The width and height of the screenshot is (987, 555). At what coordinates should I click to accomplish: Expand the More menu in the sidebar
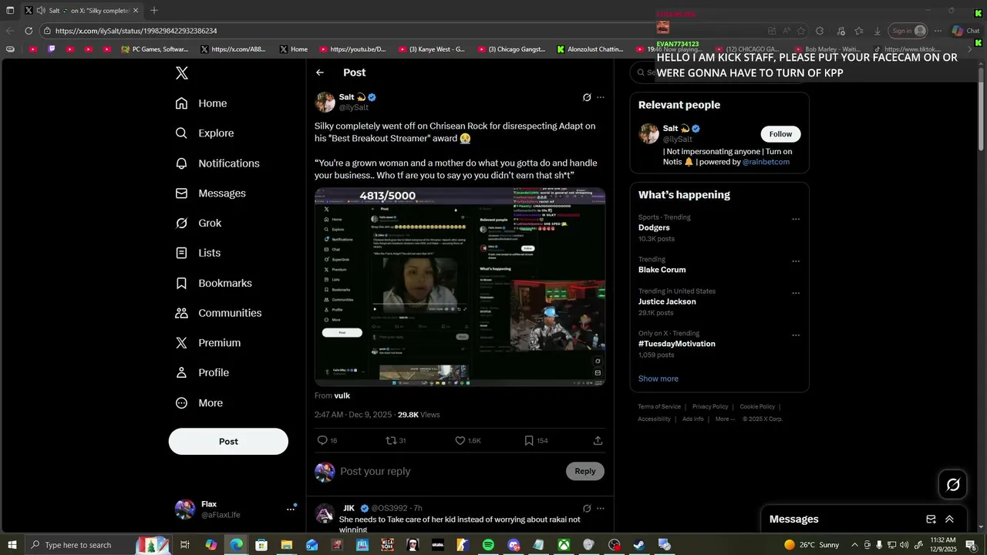click(x=199, y=403)
